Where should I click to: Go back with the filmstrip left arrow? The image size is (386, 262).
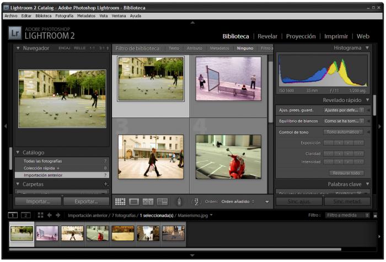click(x=49, y=215)
